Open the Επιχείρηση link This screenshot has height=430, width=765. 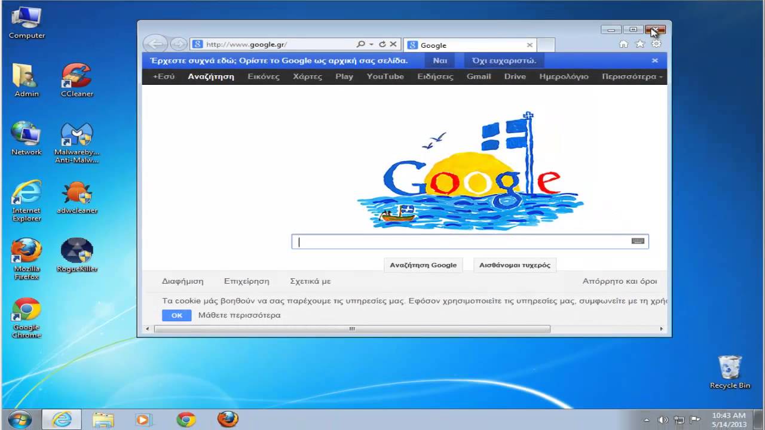pos(247,281)
